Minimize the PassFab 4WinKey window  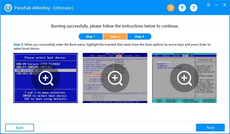(216, 5)
